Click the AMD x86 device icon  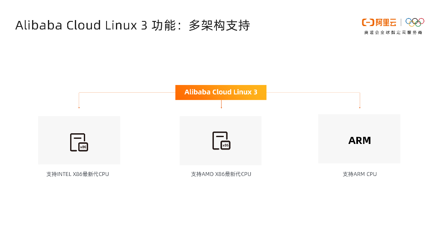[221, 141]
